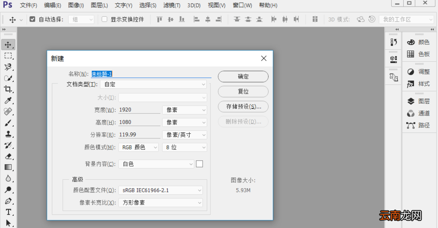Select the Dodge tool
Image resolution: width=438 pixels, height=228 pixels.
pos(8,190)
